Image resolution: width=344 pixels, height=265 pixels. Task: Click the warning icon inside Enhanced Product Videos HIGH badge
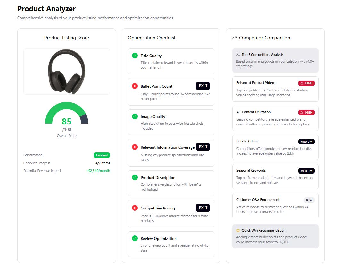point(302,83)
